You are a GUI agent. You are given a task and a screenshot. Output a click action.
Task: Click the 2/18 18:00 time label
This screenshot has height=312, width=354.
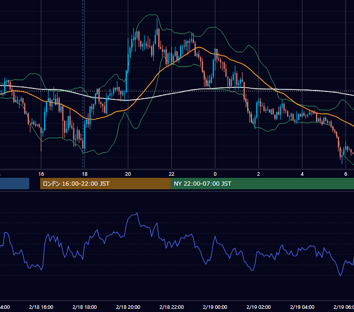tap(85, 307)
